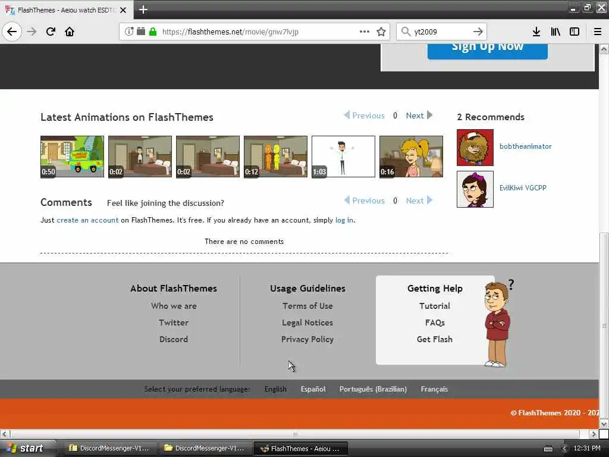
Task: Open a new tab with the plus button
Action: coord(143,10)
